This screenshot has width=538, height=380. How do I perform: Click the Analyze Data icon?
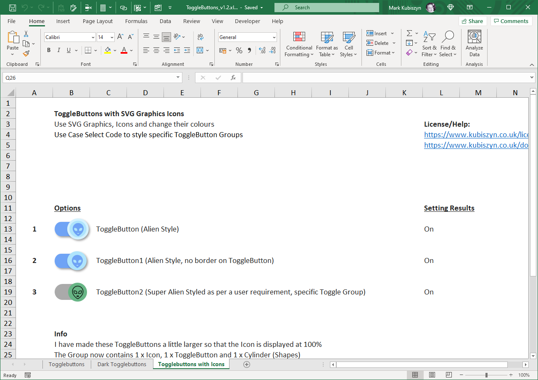tap(474, 44)
